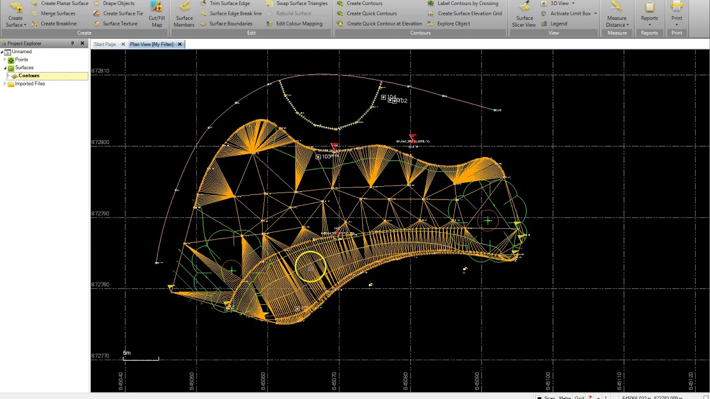
Task: Close the Project Explorer panel
Action: 82,43
